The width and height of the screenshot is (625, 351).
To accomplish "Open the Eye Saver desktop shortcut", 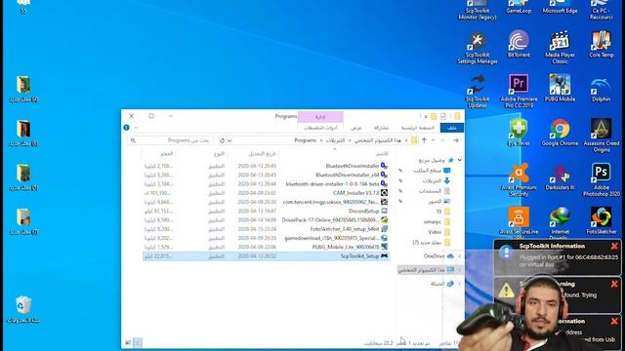I will click(x=519, y=133).
